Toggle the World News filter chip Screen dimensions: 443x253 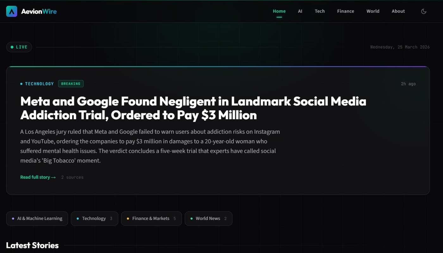(208, 218)
